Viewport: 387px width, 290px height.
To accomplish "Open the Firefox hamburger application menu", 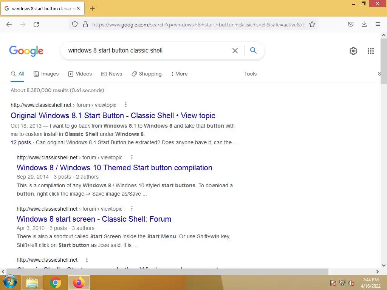I will pyautogui.click(x=378, y=24).
